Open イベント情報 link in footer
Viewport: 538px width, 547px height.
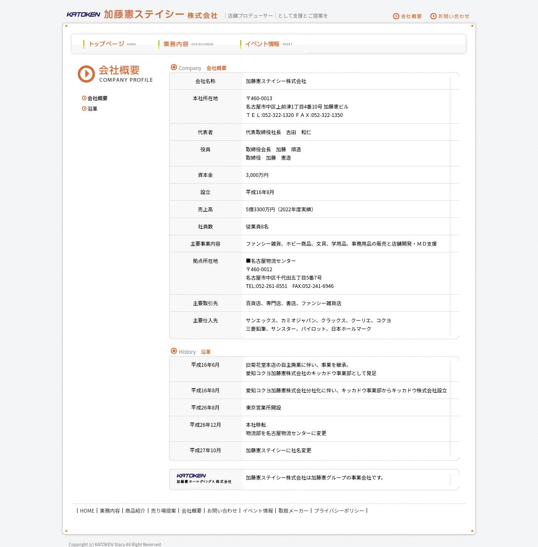[258, 511]
